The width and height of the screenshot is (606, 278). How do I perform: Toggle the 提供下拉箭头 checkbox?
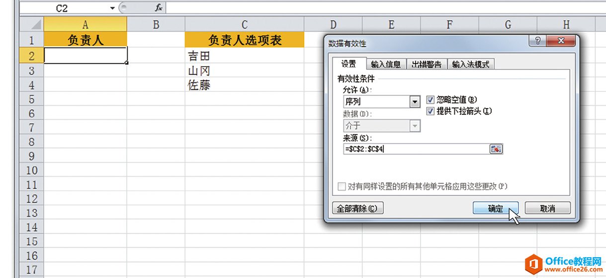431,111
